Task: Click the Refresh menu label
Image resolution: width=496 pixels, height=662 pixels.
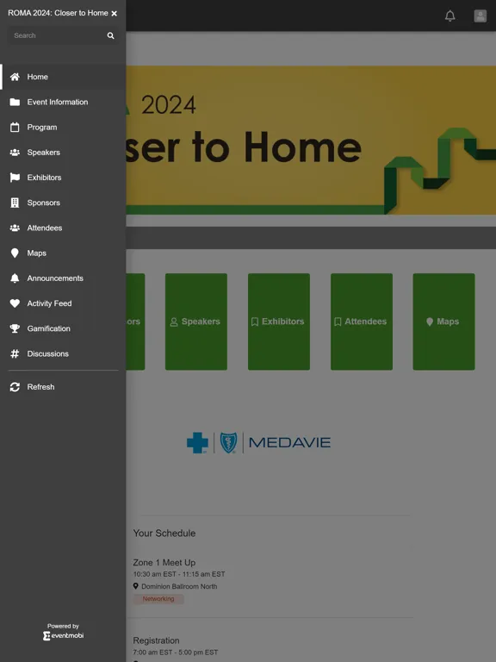Action: coord(41,387)
